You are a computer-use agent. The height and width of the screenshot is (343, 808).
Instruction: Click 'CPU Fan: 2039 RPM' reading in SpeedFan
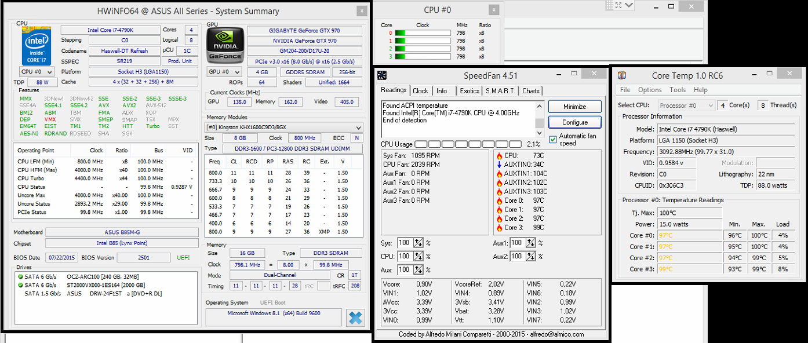coord(411,165)
